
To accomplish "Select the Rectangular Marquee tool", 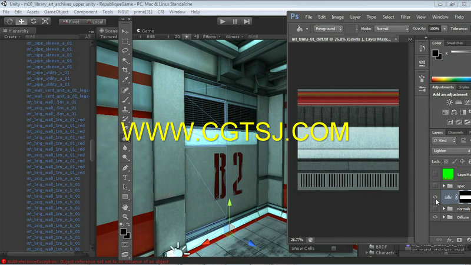I will point(125,41).
